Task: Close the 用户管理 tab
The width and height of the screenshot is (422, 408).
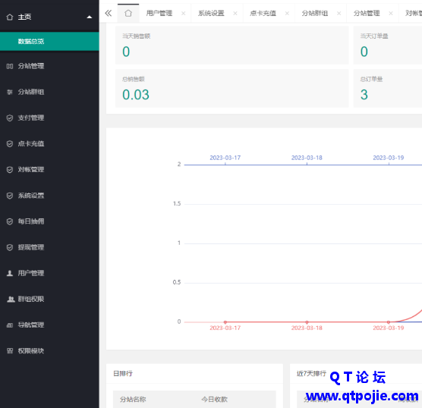Action: point(183,13)
